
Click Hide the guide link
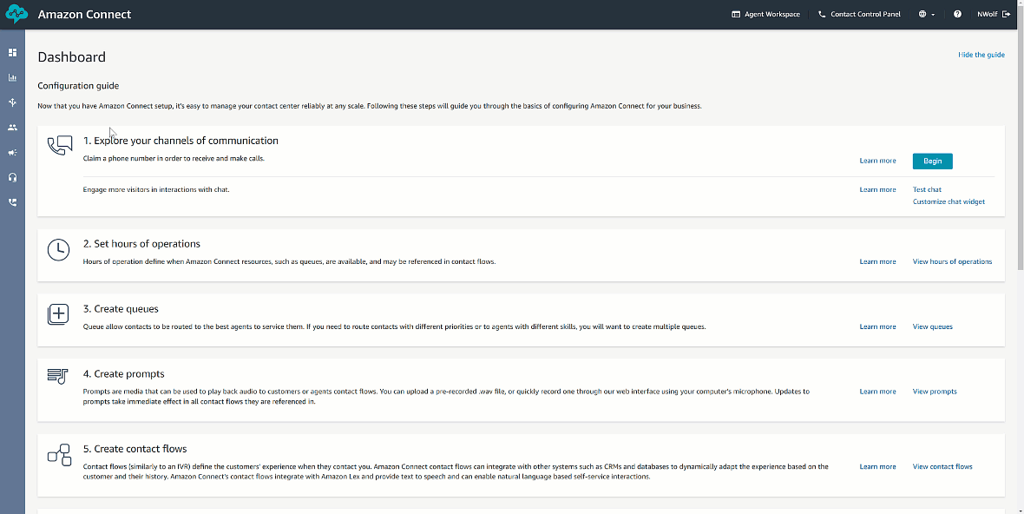click(981, 55)
